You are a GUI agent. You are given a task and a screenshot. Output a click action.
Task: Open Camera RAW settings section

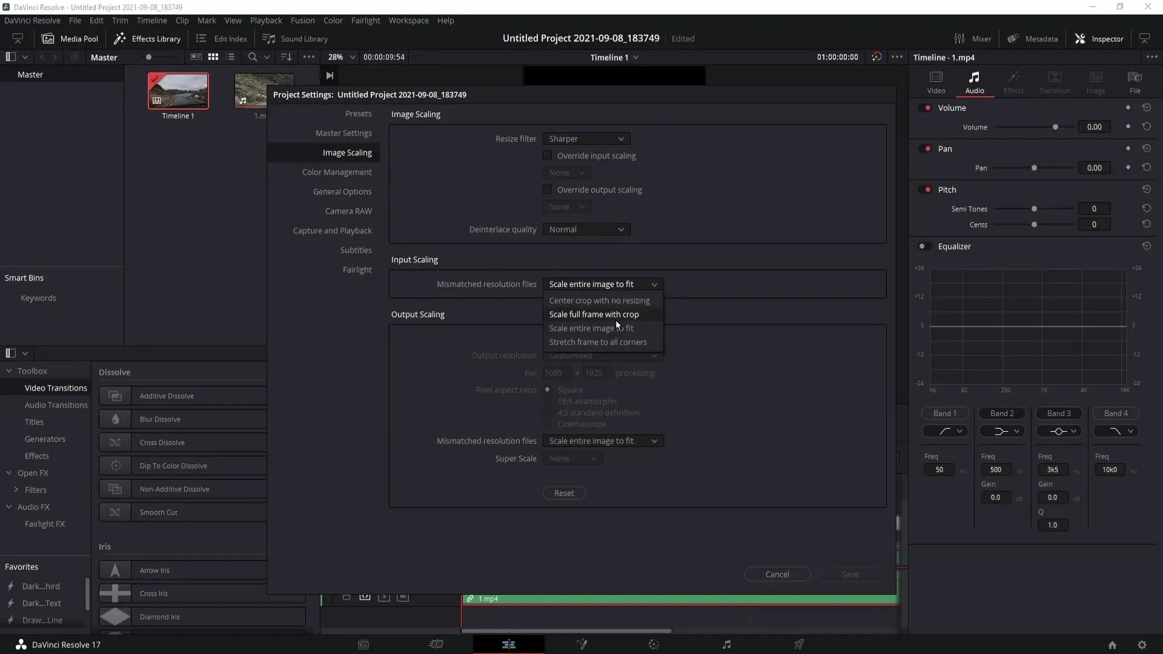click(348, 211)
